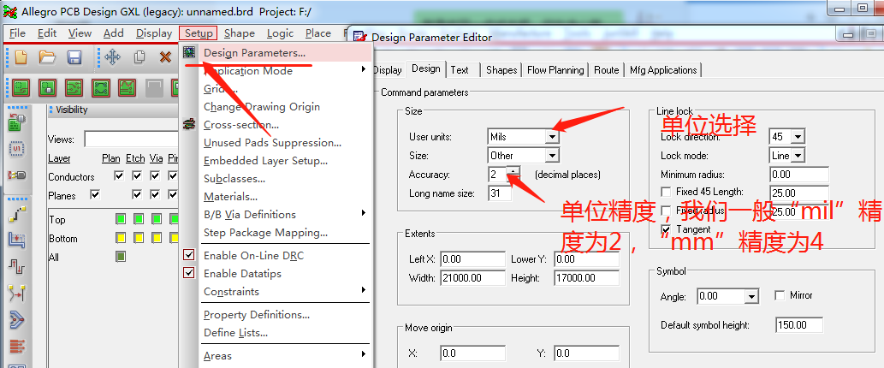The width and height of the screenshot is (884, 368).
Task: Open the Route tab
Action: click(x=606, y=70)
